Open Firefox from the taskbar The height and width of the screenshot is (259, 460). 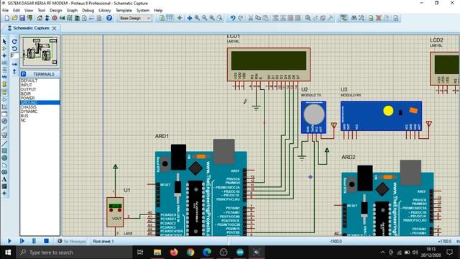point(174,253)
